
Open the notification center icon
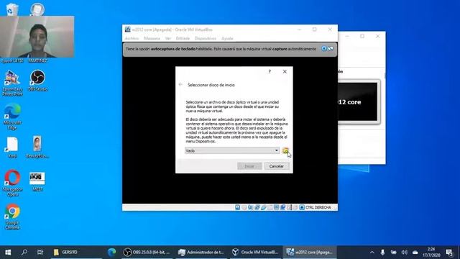[449, 253]
